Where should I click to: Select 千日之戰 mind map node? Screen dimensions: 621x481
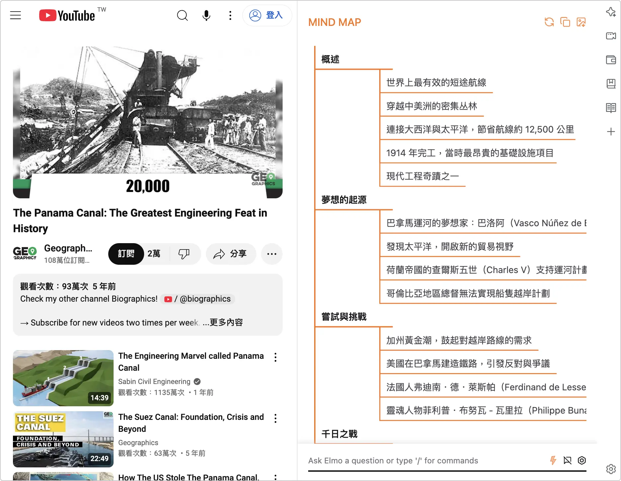coord(339,434)
